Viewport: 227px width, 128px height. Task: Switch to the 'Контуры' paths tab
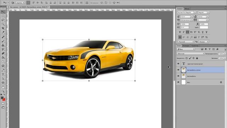click(x=186, y=46)
